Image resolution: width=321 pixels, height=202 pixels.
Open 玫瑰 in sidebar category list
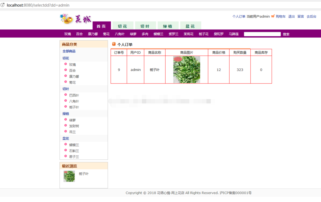73,65
